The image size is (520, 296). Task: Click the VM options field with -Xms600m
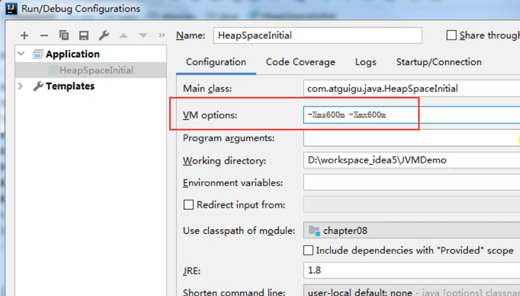412,115
